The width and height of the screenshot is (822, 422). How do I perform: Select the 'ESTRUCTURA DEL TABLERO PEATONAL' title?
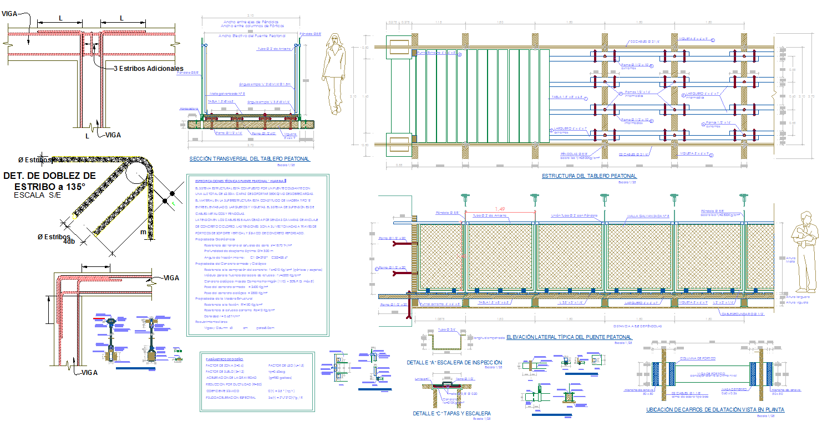(589, 176)
